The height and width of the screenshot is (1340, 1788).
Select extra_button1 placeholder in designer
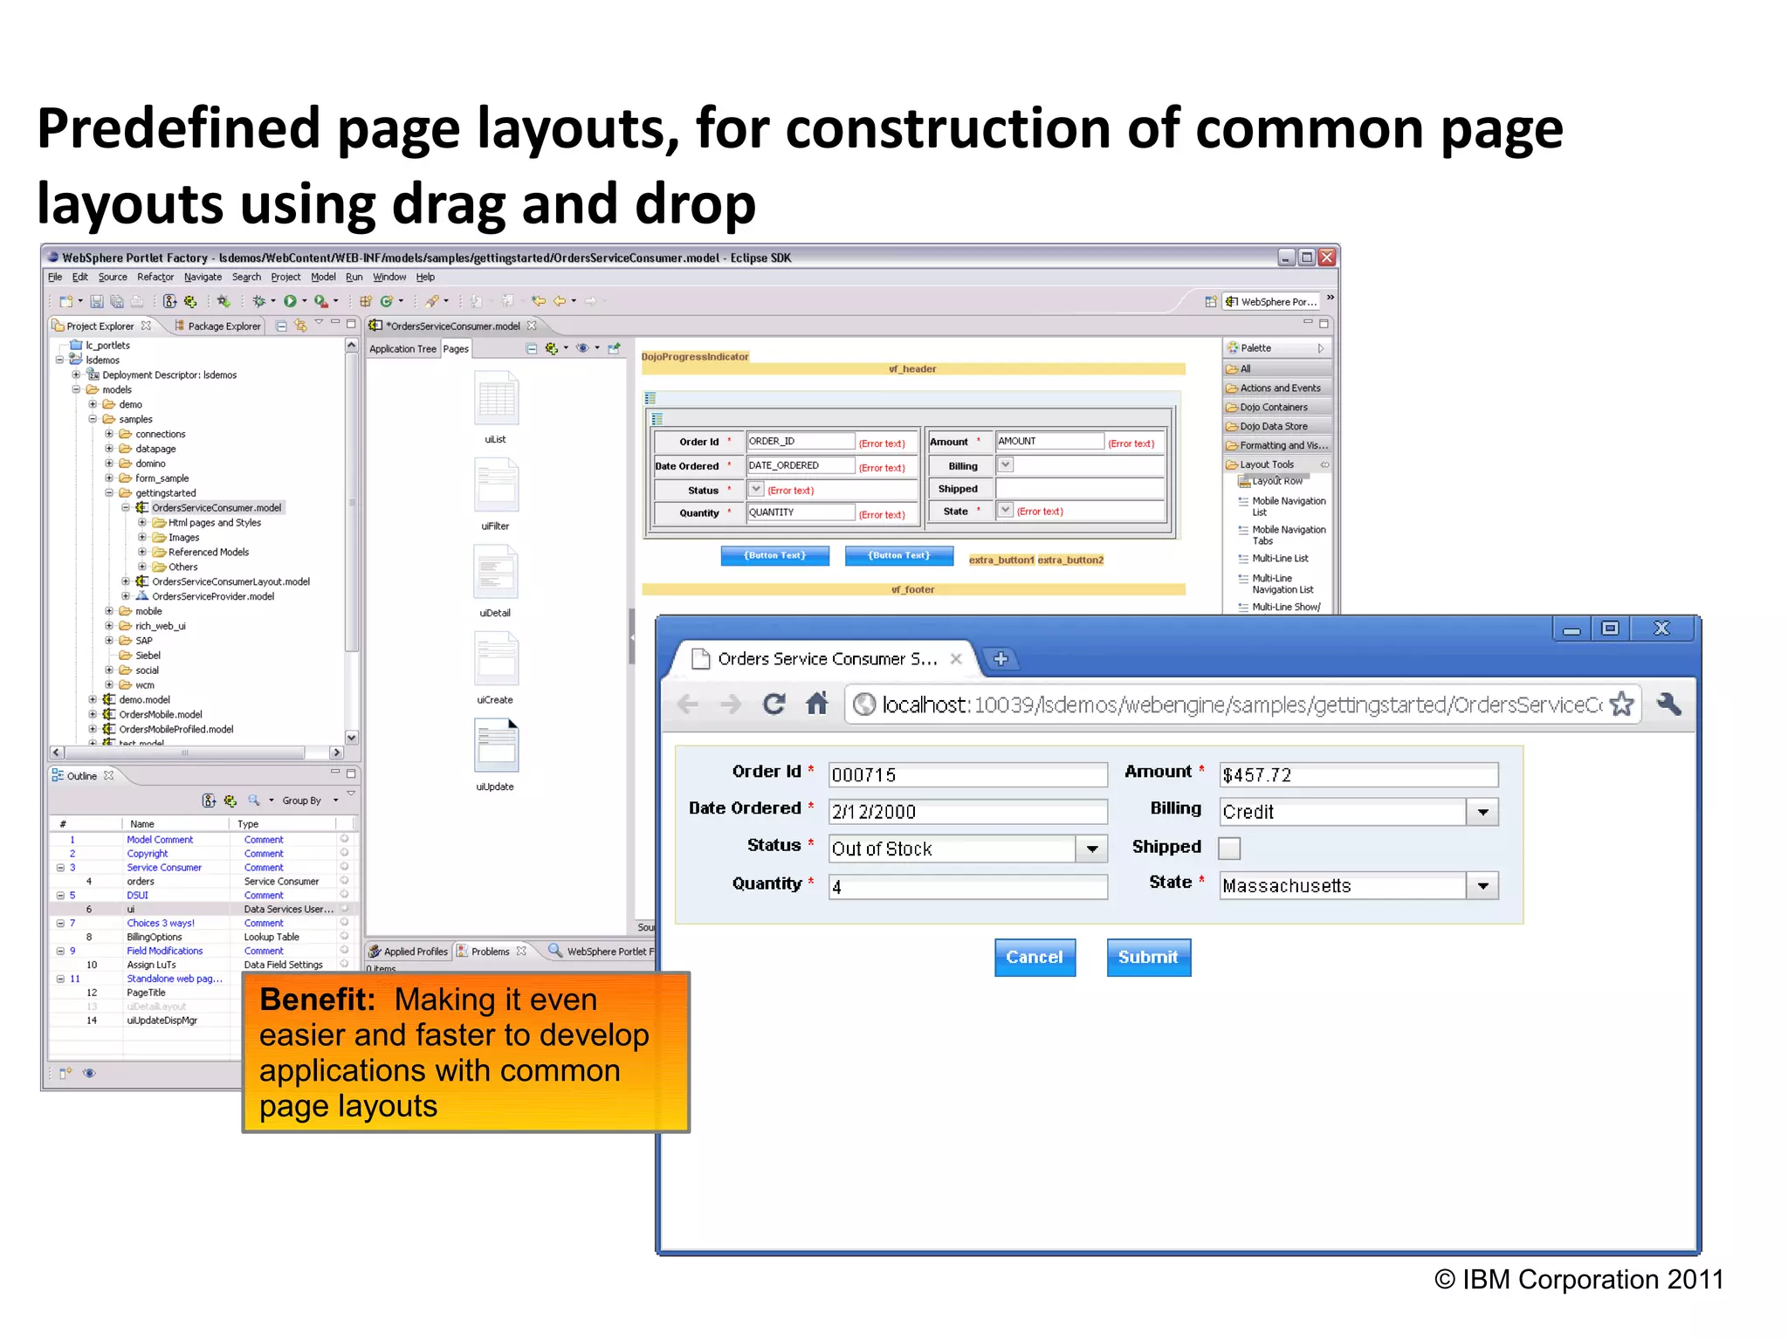coord(1001,560)
